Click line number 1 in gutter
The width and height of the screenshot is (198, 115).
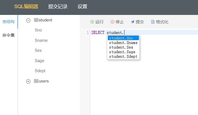click(x=88, y=33)
